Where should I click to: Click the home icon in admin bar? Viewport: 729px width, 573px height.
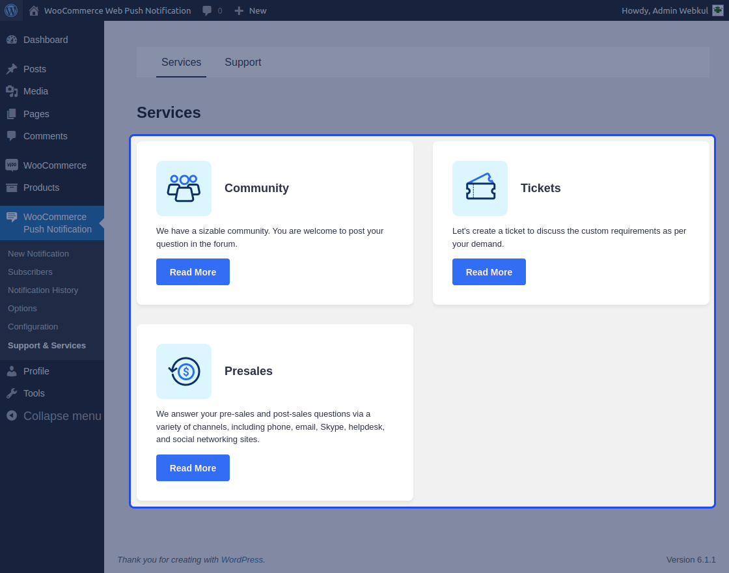point(33,10)
